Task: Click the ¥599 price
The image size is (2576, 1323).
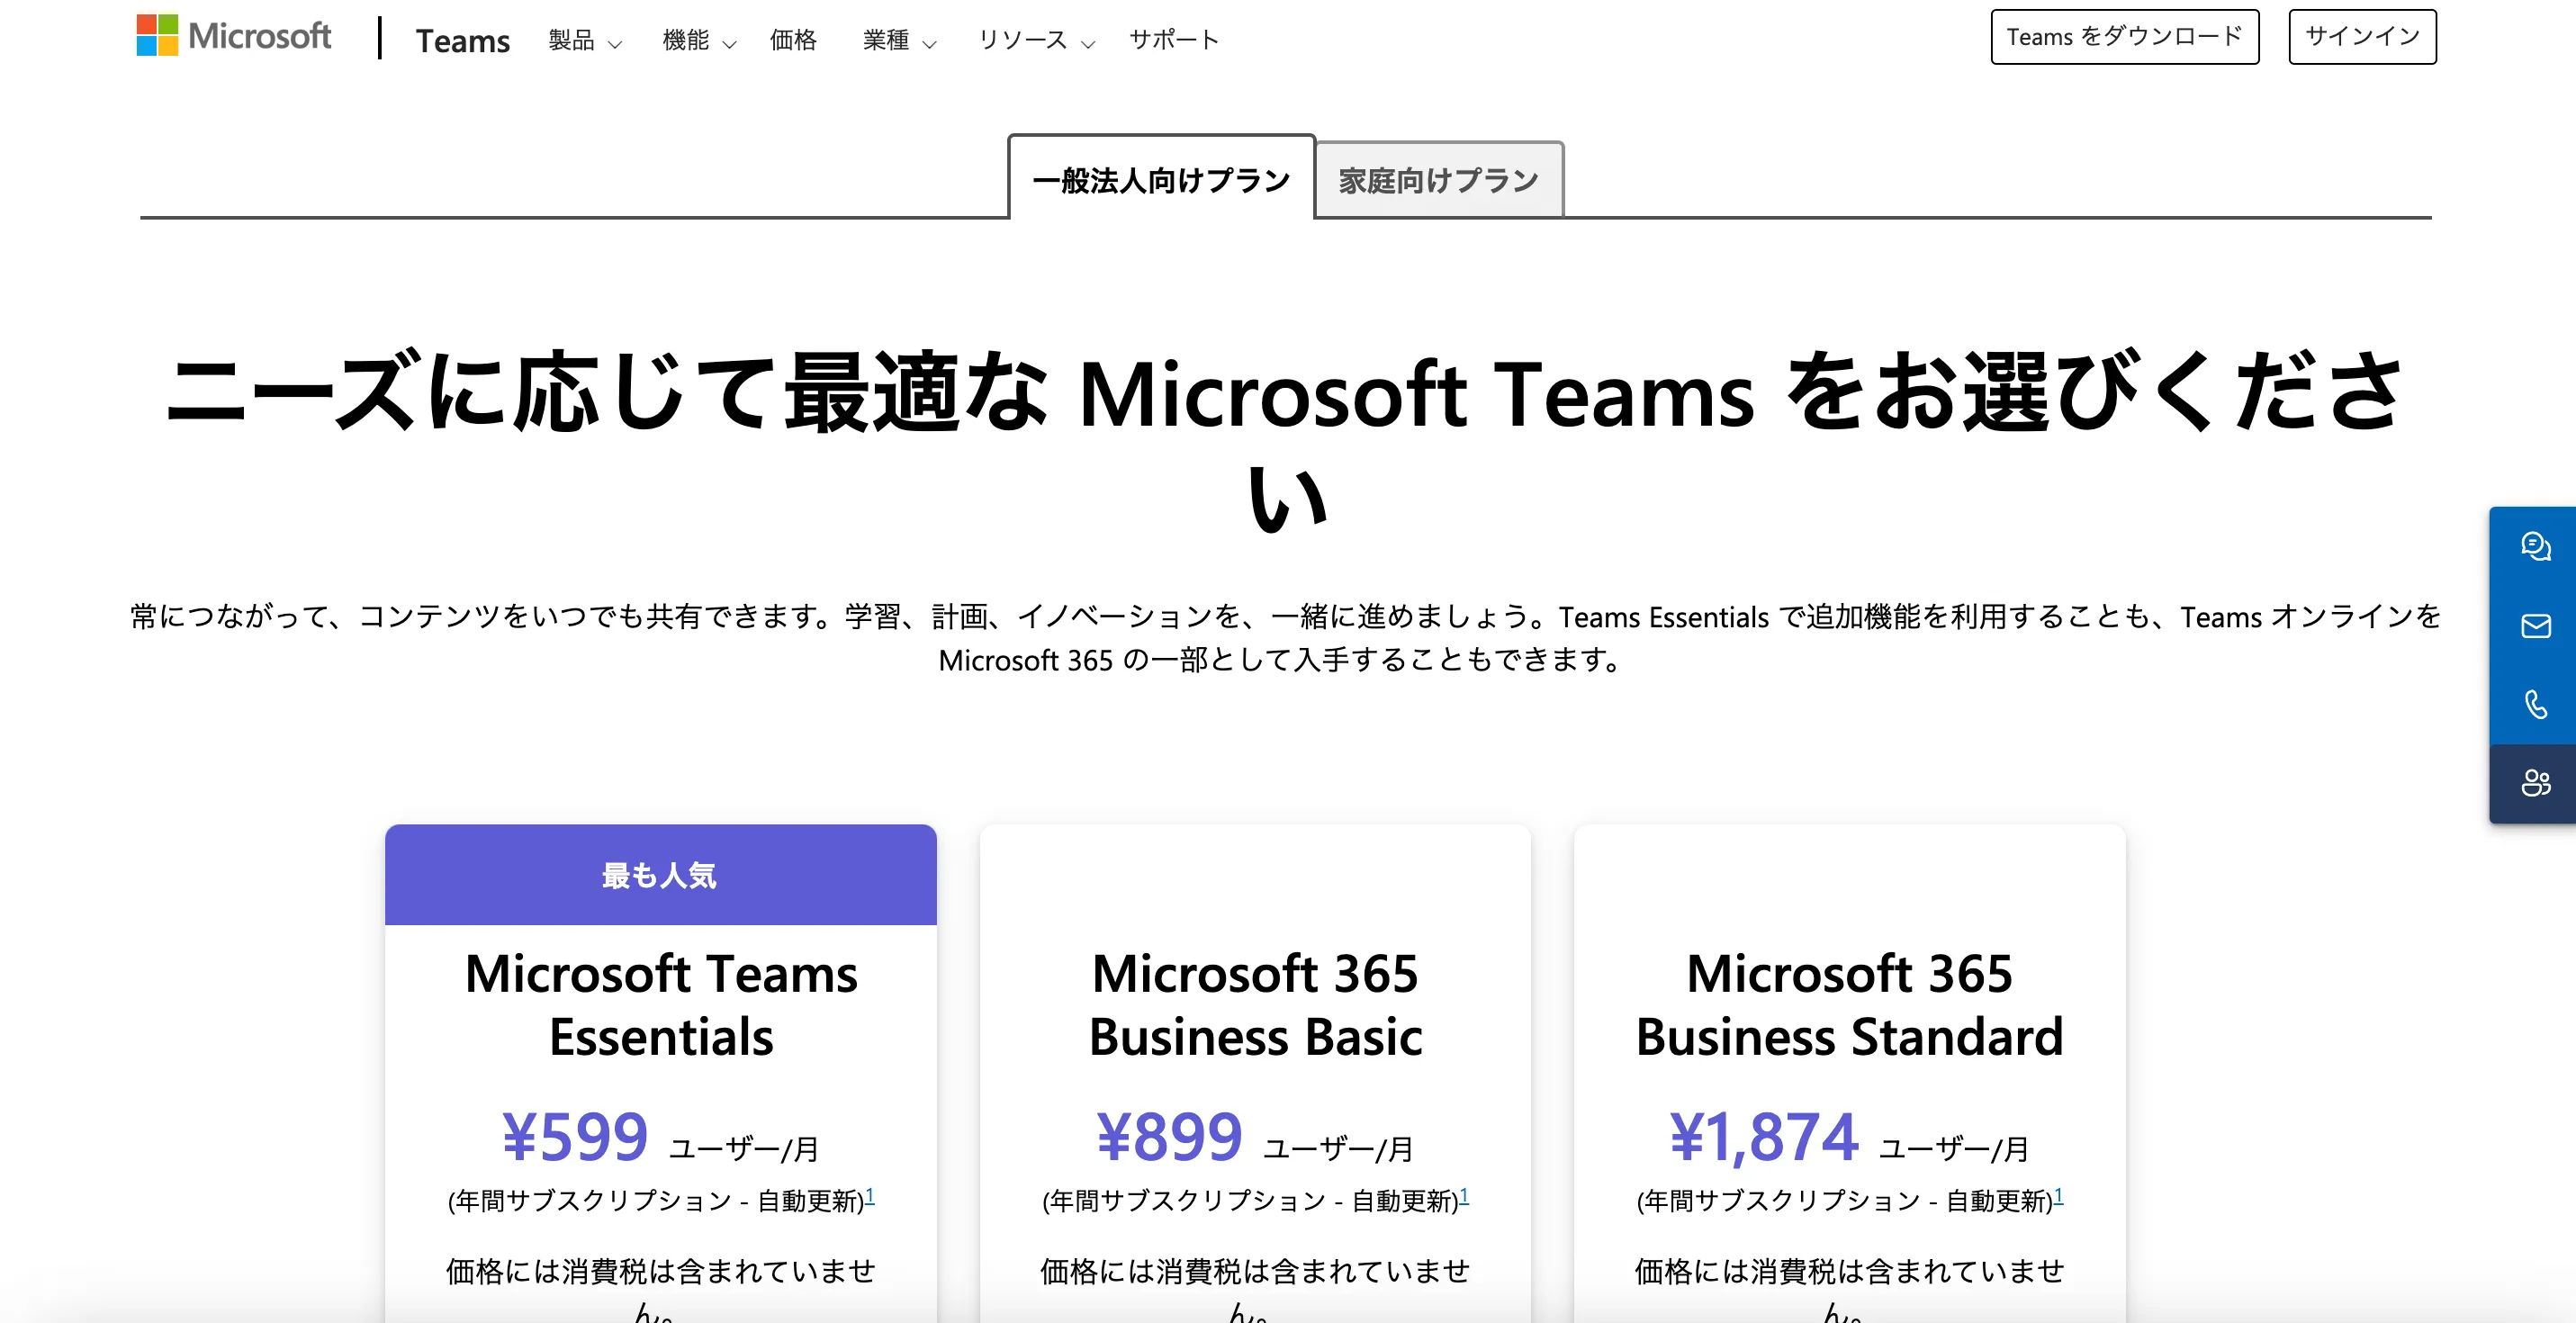Action: (575, 1137)
